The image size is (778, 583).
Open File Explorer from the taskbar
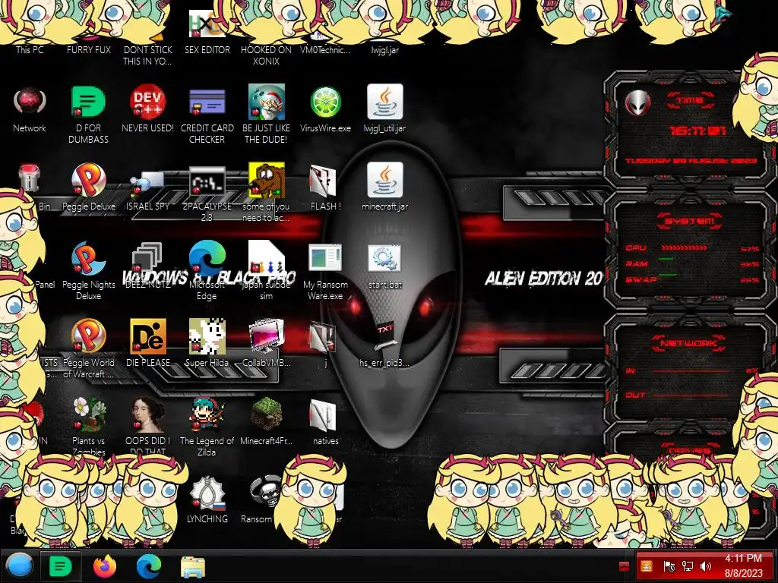click(x=192, y=566)
